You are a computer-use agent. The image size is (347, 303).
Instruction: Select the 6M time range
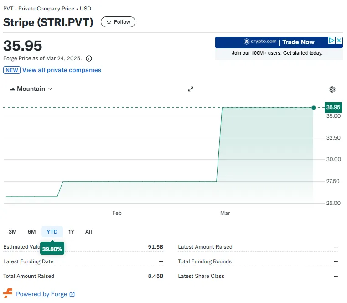pyautogui.click(x=31, y=232)
